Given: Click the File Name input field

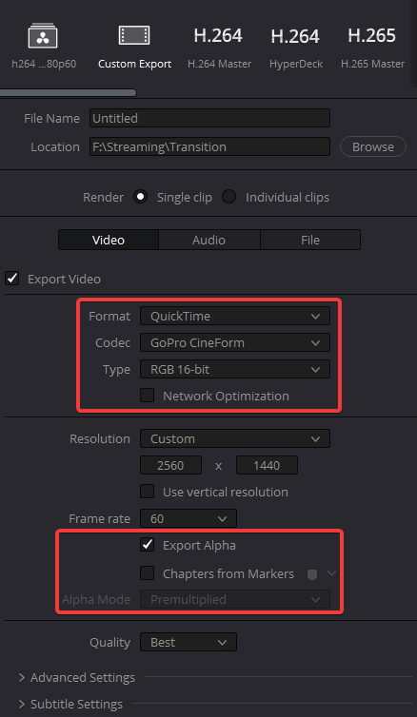Looking at the screenshot, I should [209, 119].
